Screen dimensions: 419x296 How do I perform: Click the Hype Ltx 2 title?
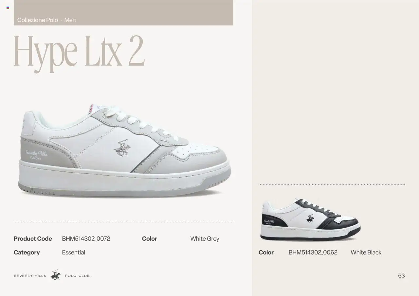[79, 54]
